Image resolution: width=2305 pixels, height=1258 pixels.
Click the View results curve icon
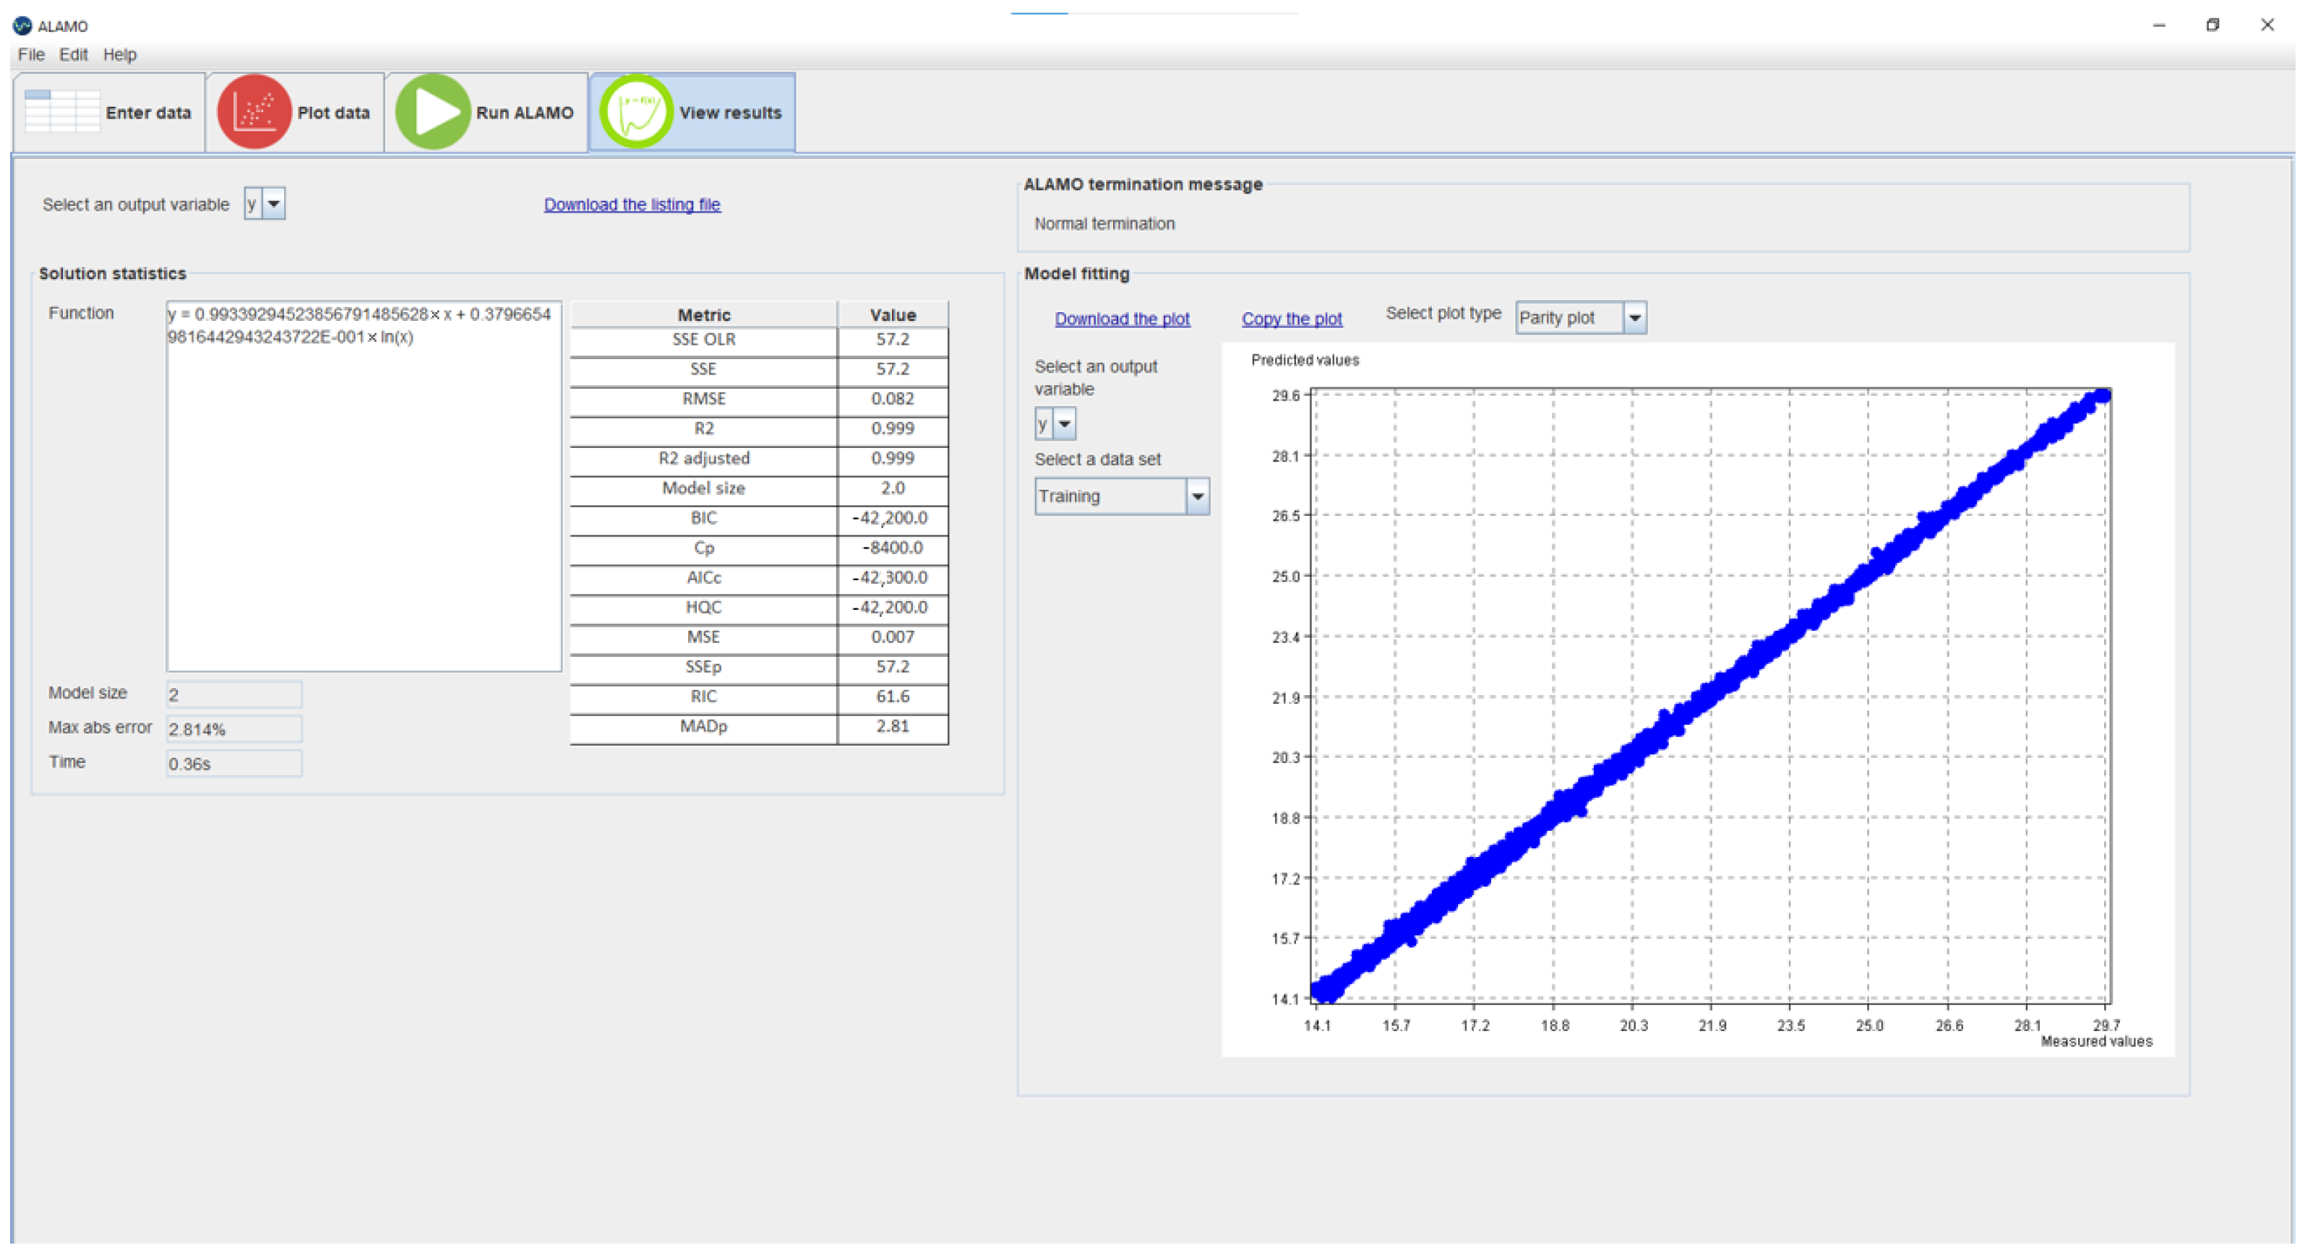[x=636, y=112]
